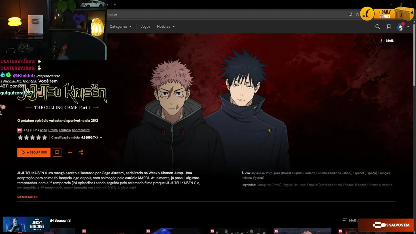This screenshot has height=234, width=416.
Task: Rate the series one star
Action: [20, 137]
